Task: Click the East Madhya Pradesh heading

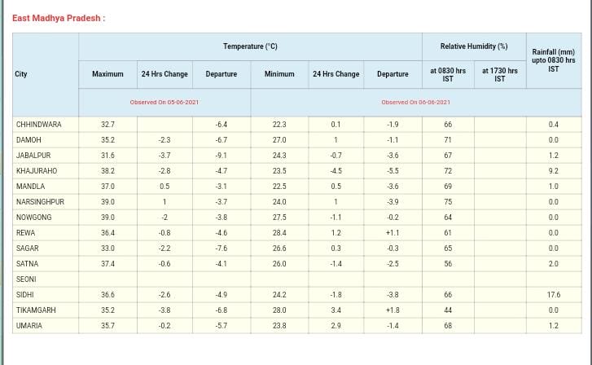Action: (x=59, y=18)
